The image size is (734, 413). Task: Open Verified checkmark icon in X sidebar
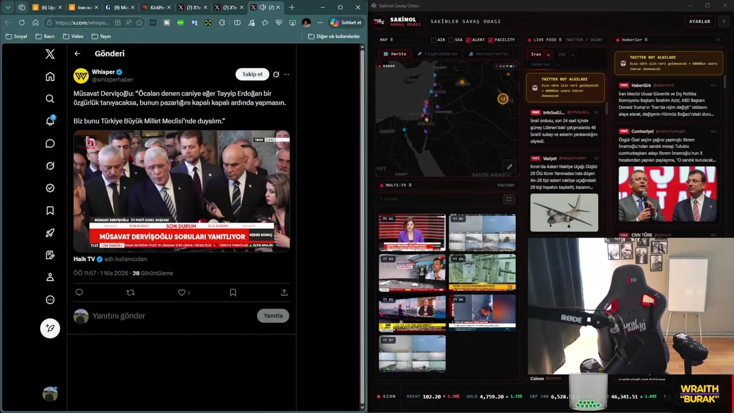(50, 188)
